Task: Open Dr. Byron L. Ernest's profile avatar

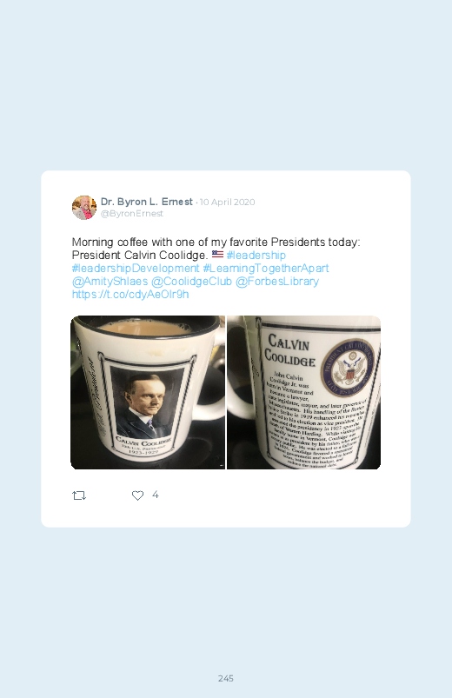Action: [x=84, y=208]
